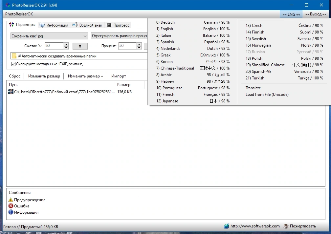Click the globe icon beside softwareok link

click(227, 226)
